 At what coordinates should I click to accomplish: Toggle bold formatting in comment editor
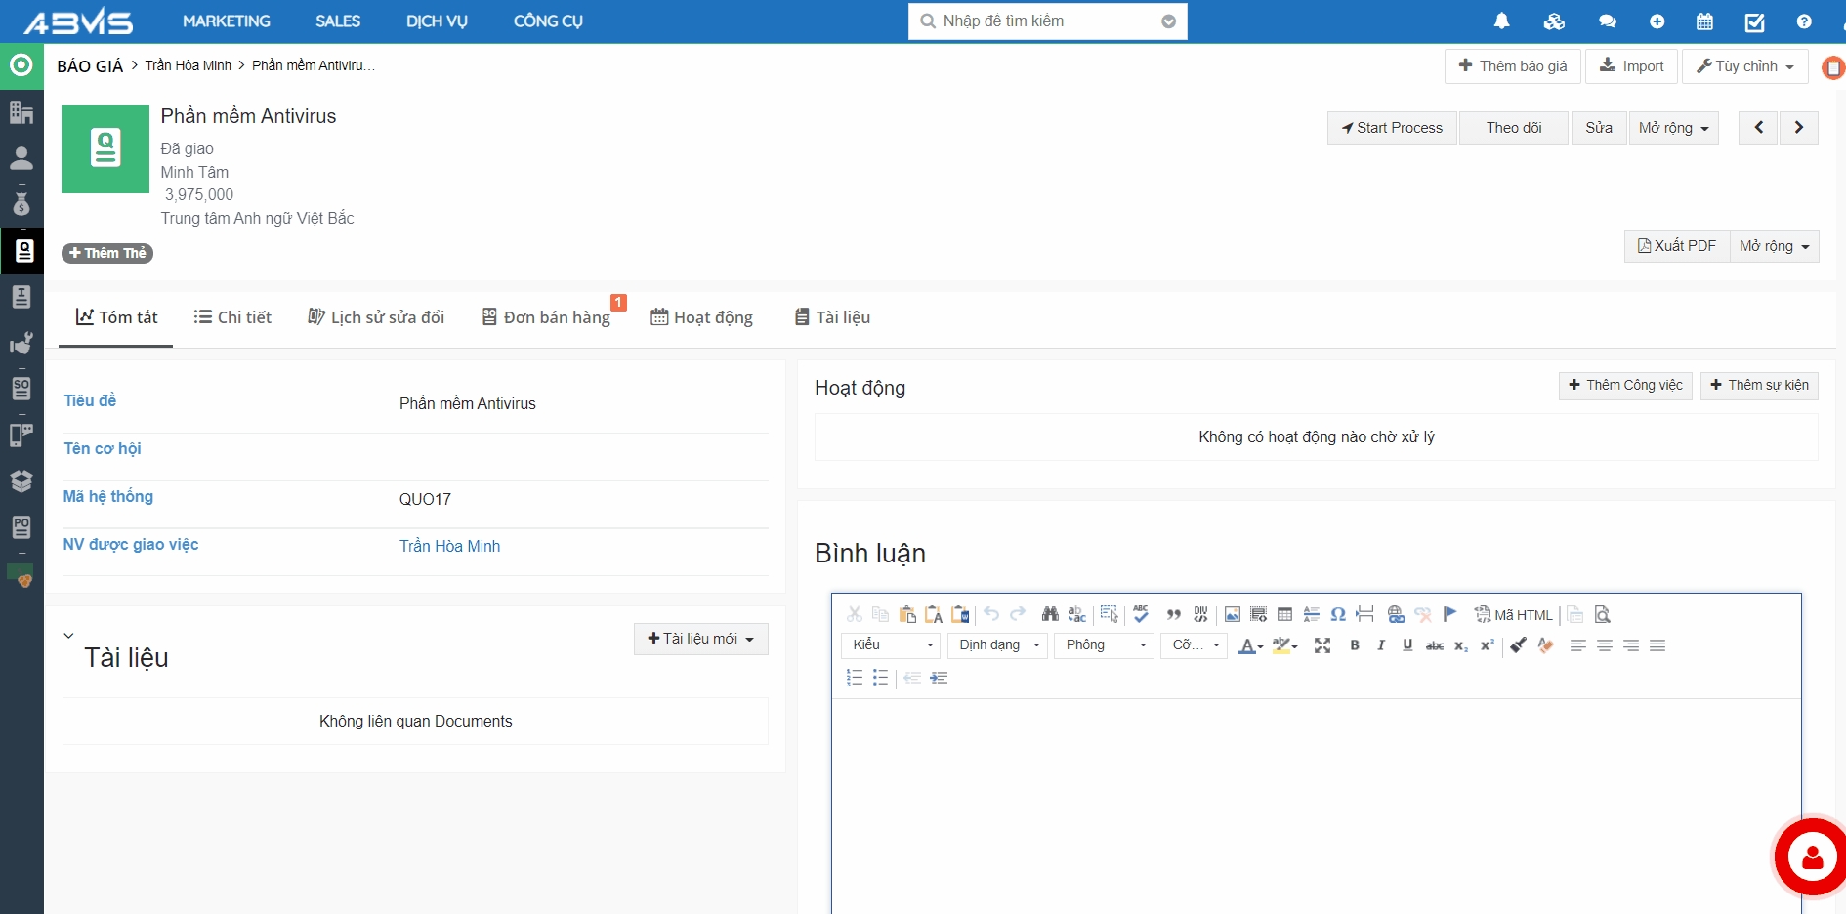point(1355,645)
